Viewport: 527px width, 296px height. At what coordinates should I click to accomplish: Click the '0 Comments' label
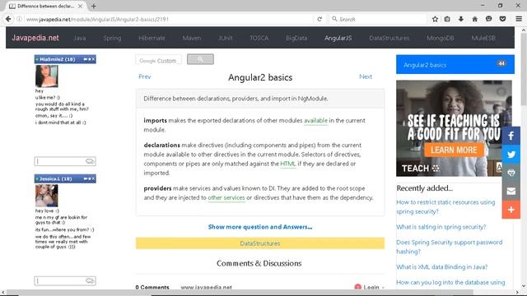click(x=152, y=287)
